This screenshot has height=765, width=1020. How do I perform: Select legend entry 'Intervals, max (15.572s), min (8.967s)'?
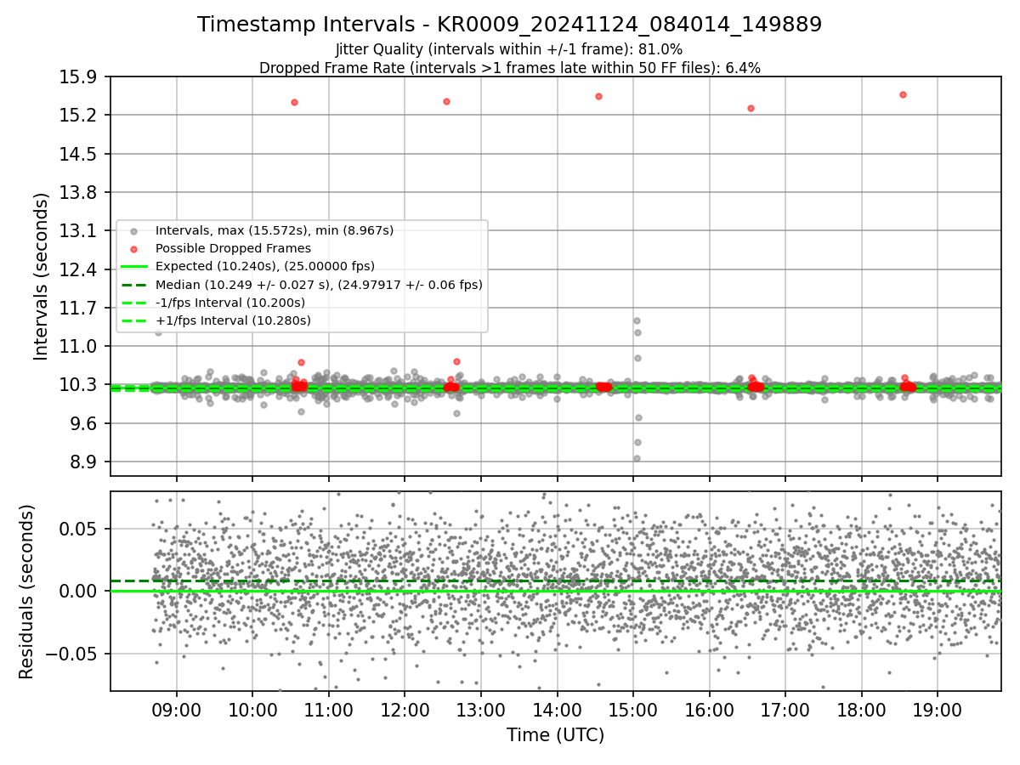pos(275,230)
